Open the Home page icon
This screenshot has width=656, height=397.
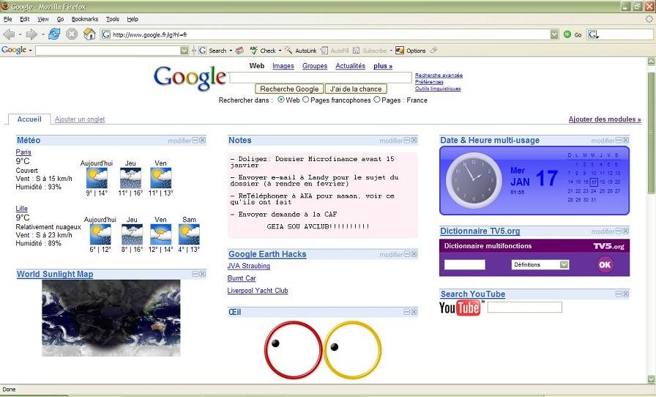89,34
